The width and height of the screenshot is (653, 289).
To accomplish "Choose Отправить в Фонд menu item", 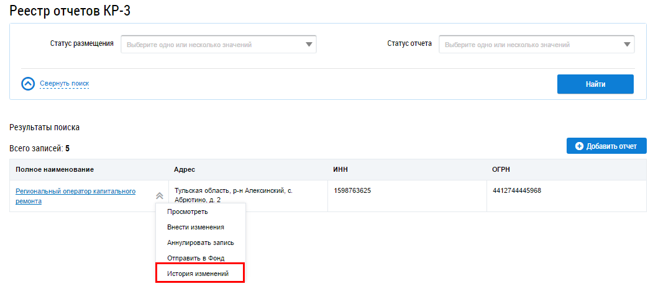I will [196, 258].
